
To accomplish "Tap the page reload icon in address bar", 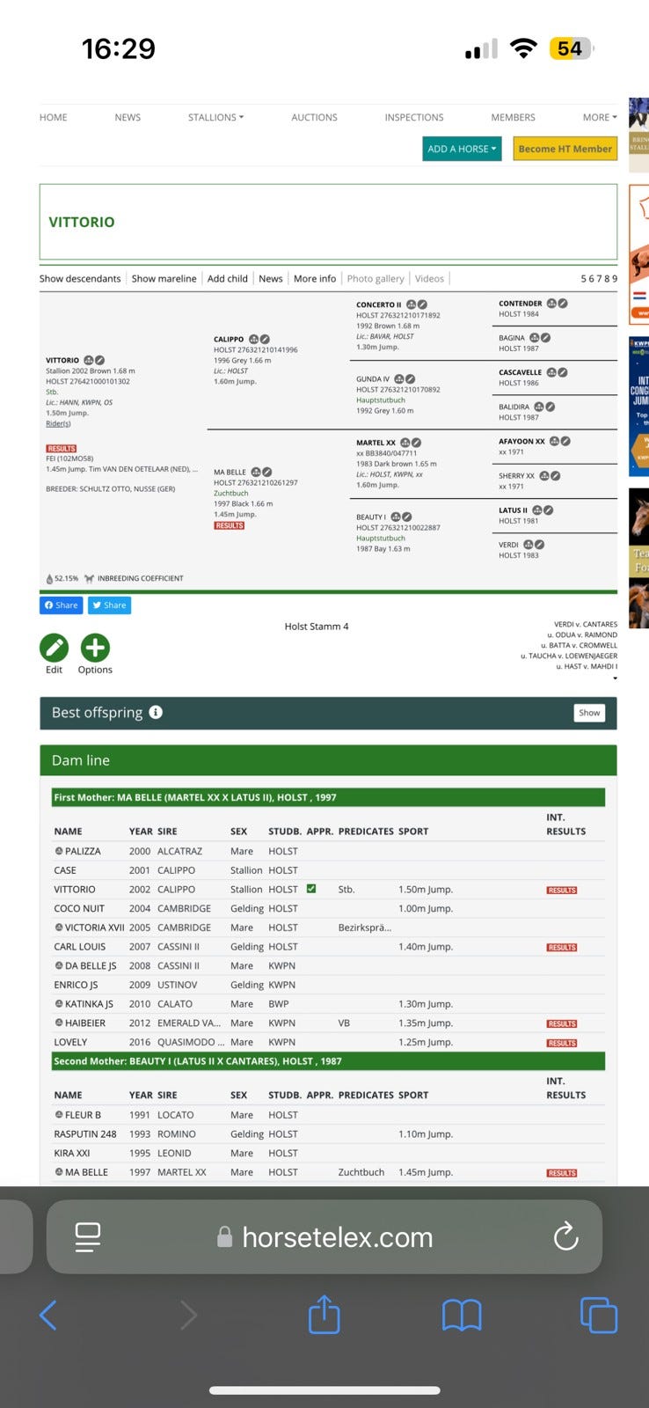I will [565, 1236].
